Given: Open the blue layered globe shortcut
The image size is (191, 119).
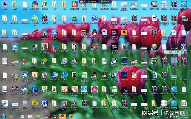Looking at the screenshot, I should [55, 32].
